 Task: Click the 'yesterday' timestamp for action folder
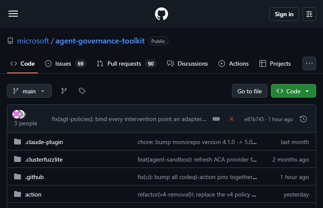coord(296,195)
